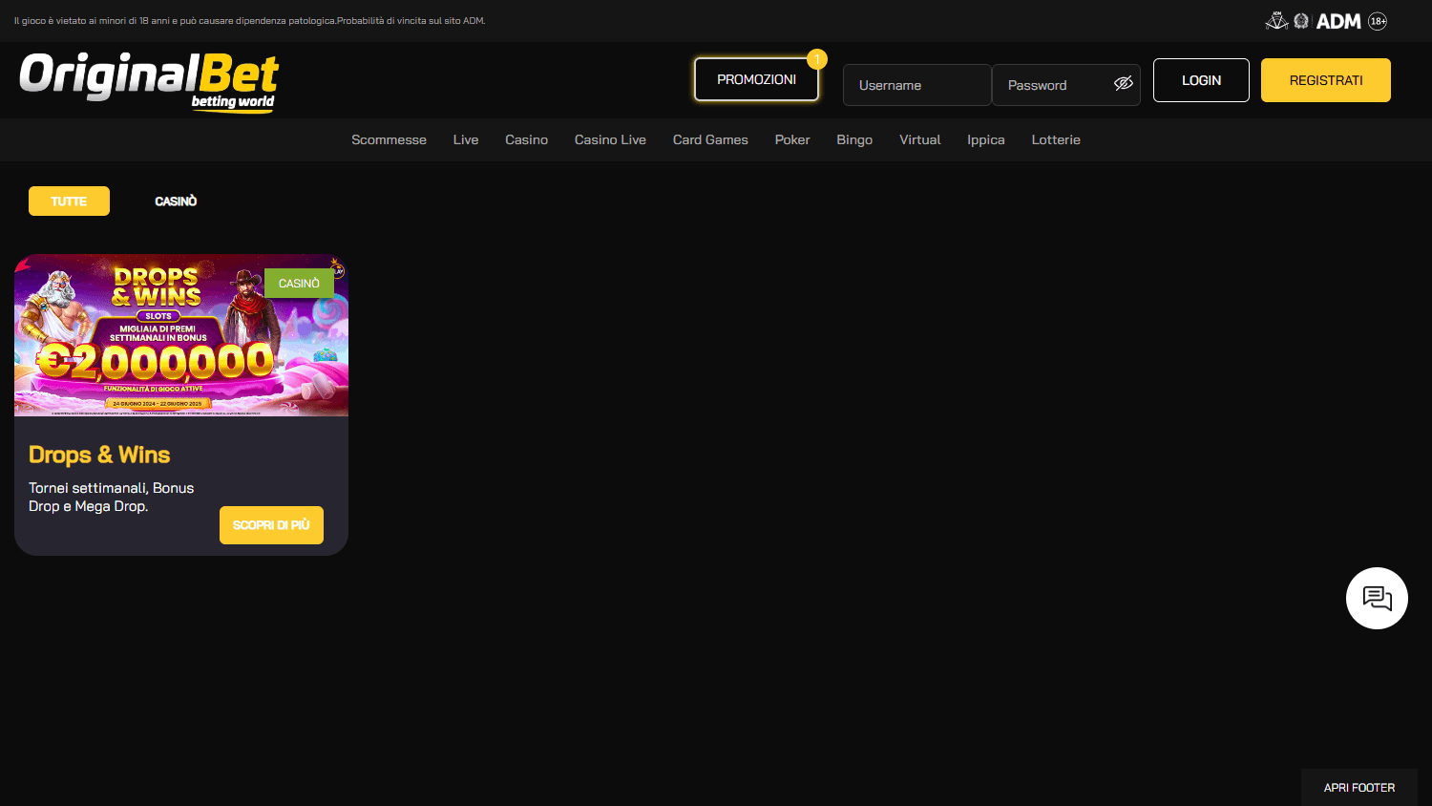
Task: Toggle password visibility eye icon
Action: (x=1124, y=83)
